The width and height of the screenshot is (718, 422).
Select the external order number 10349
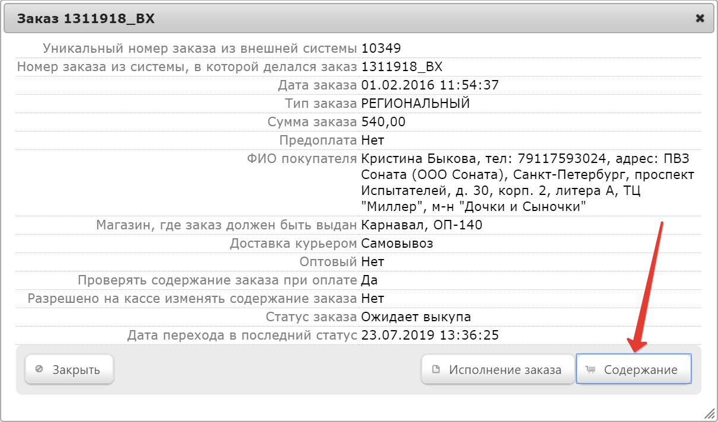[x=381, y=48]
